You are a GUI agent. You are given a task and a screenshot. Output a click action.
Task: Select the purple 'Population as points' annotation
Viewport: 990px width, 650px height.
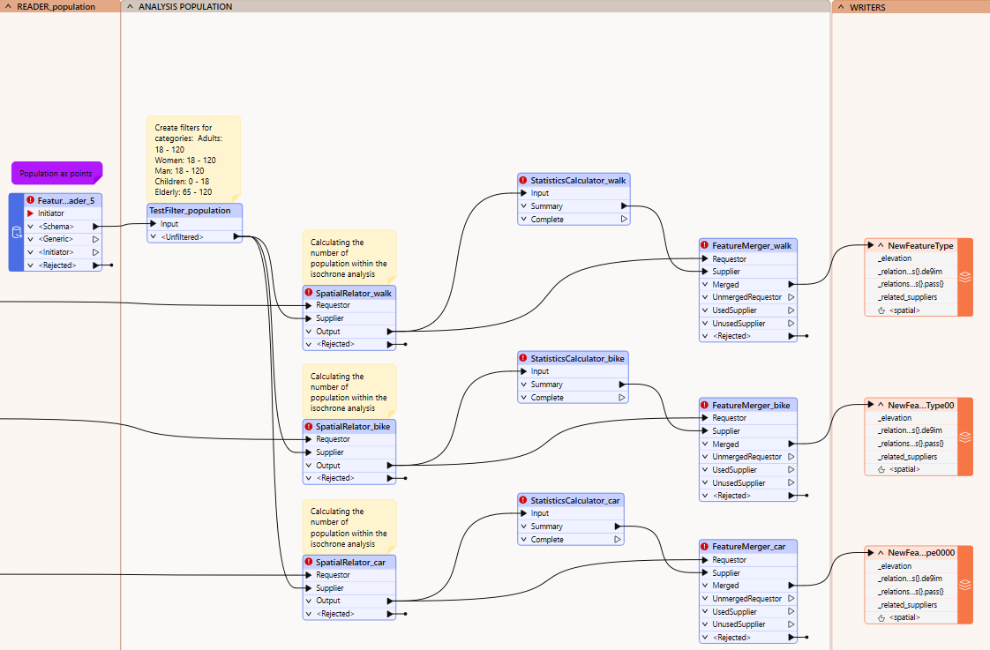click(x=56, y=173)
